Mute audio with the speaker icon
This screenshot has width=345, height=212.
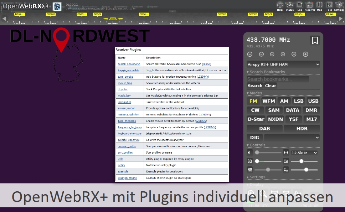(249, 152)
